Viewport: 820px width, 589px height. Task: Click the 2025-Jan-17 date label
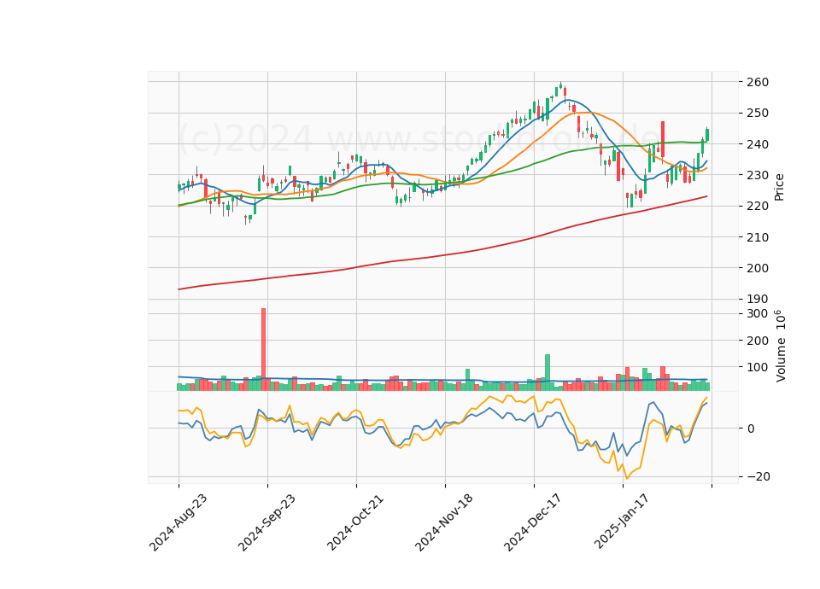coord(622,522)
